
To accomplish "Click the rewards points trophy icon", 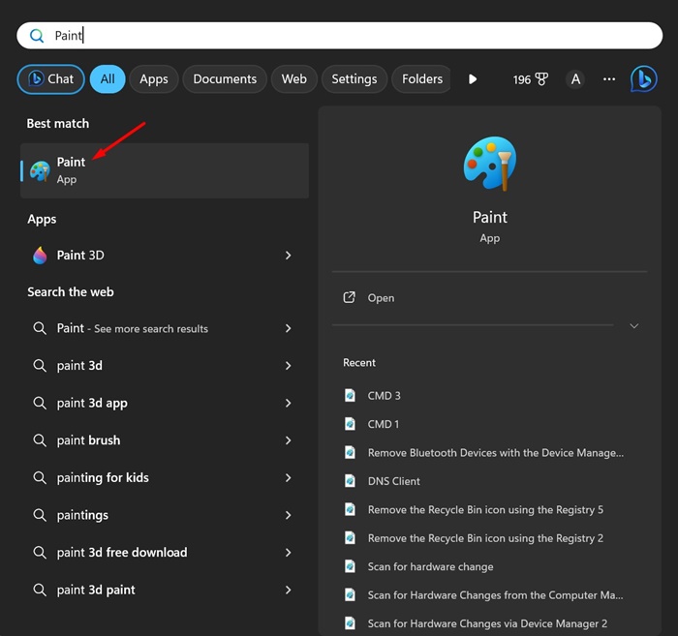I will 541,79.
